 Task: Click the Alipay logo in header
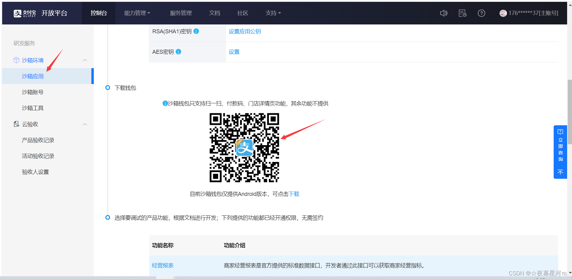click(25, 13)
